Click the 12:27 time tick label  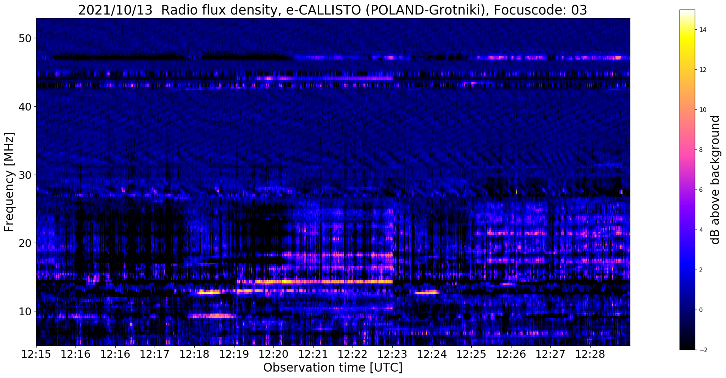pyautogui.click(x=551, y=354)
